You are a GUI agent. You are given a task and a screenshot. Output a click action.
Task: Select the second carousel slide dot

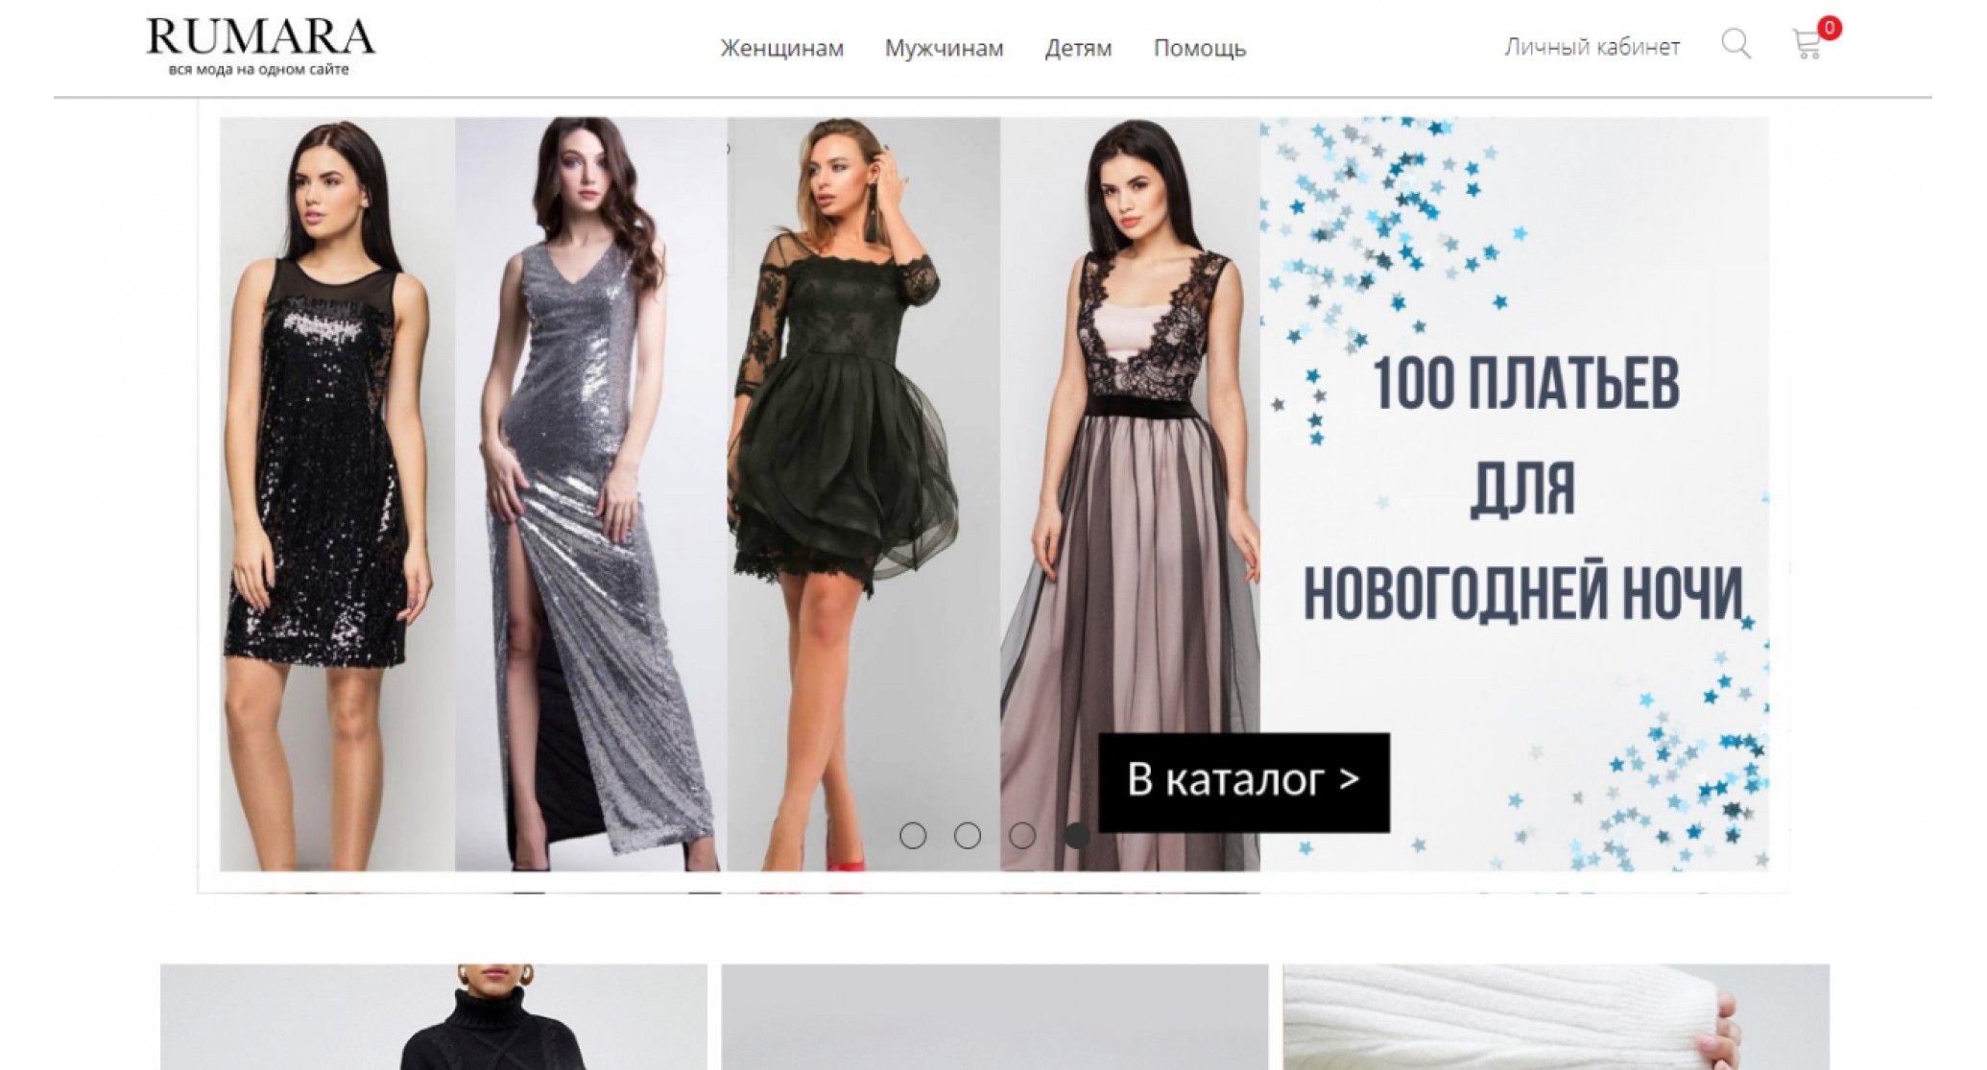coord(968,836)
